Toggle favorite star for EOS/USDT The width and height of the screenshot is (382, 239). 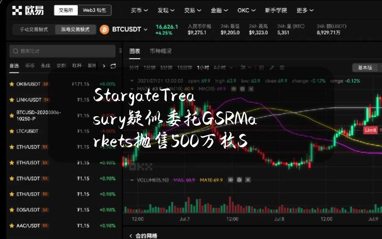11,210
